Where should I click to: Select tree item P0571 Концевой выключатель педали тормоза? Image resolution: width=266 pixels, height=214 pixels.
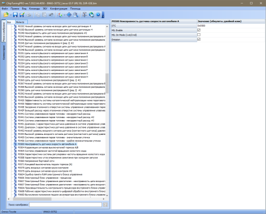pyautogui.click(x=45, y=164)
